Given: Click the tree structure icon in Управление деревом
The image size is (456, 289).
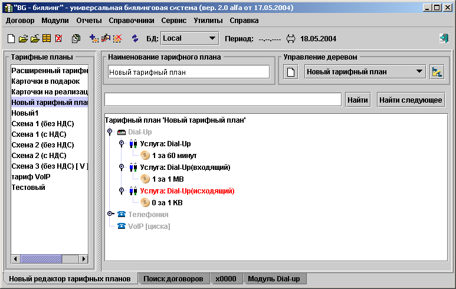Looking at the screenshot, I should 437,72.
